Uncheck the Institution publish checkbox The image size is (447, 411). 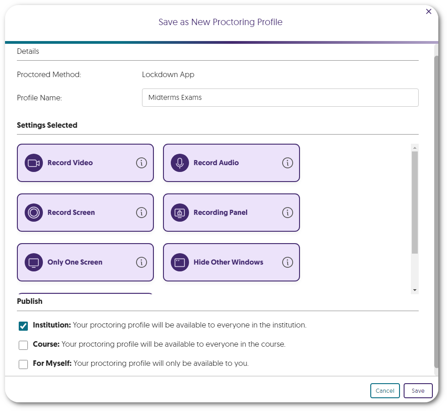click(x=23, y=326)
